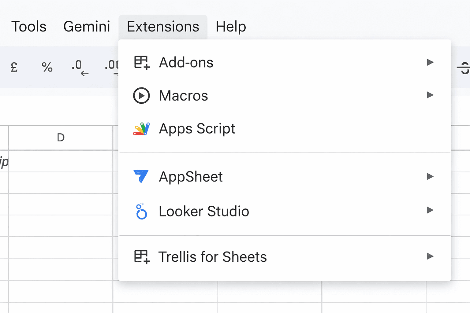Click the Looker Studio logo icon
Screen dimensions: 470x313
pyautogui.click(x=141, y=211)
